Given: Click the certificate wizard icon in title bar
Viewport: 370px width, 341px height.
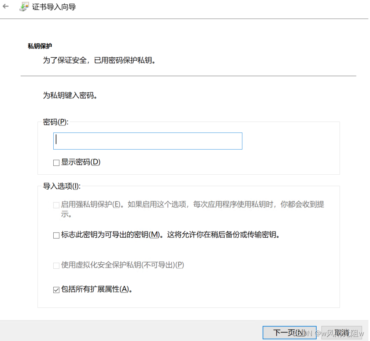Looking at the screenshot, I should pyautogui.click(x=23, y=6).
